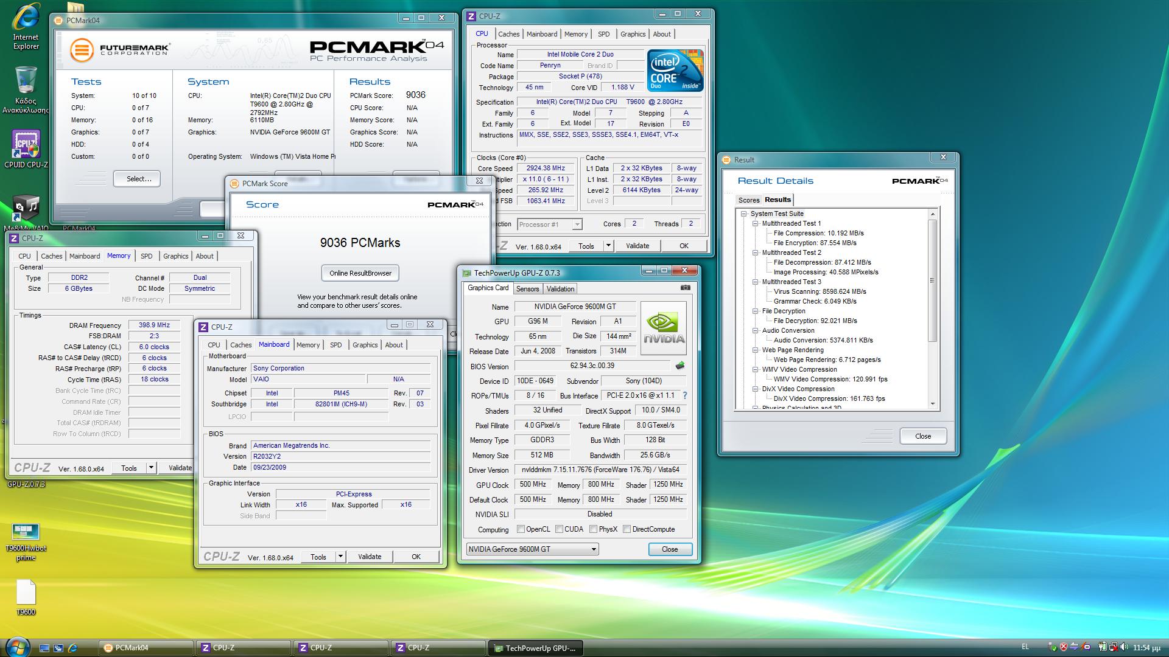Click the Bus Interface question mark icon

[x=685, y=395]
